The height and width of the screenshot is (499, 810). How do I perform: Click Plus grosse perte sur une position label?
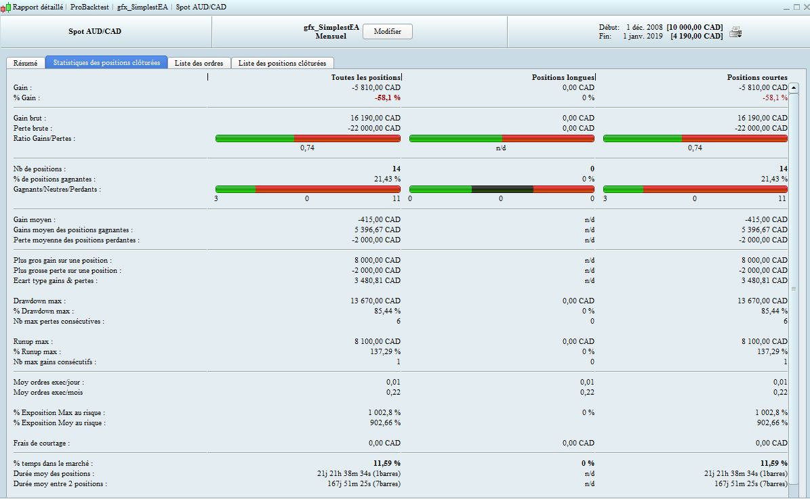point(67,270)
